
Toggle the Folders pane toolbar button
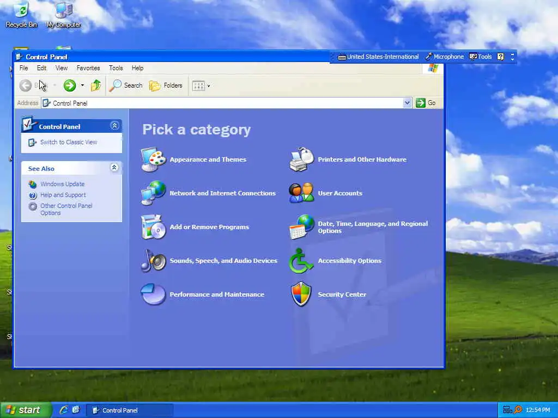[166, 85]
